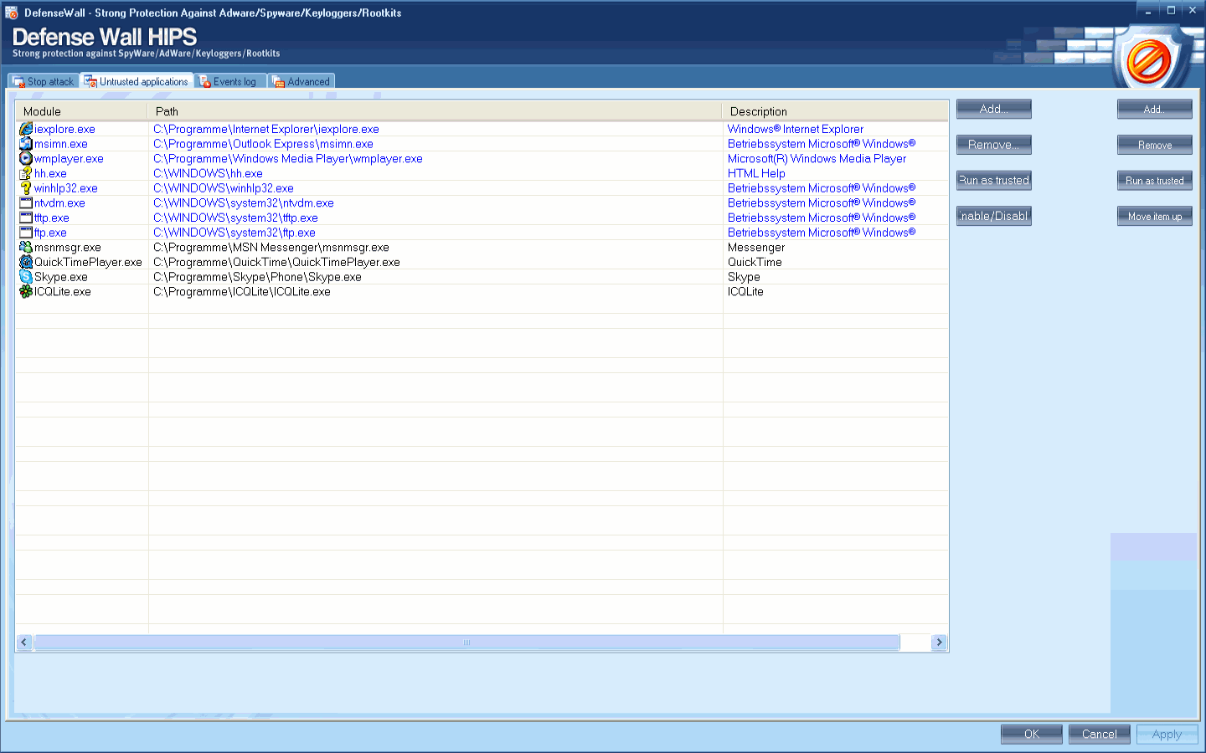Viewport: 1206px width, 753px height.
Task: Sort by the Description column header
Action: coord(835,111)
